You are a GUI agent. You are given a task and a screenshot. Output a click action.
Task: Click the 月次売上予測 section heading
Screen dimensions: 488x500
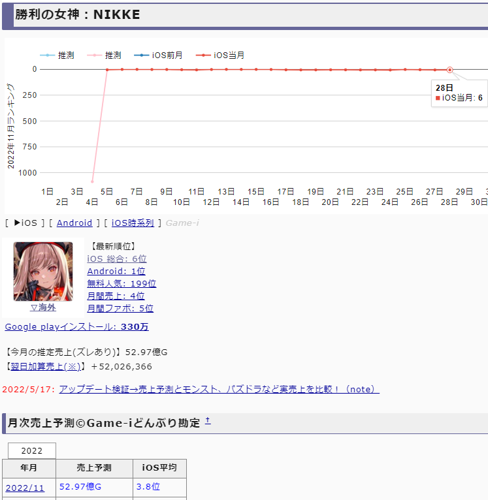[x=104, y=423]
